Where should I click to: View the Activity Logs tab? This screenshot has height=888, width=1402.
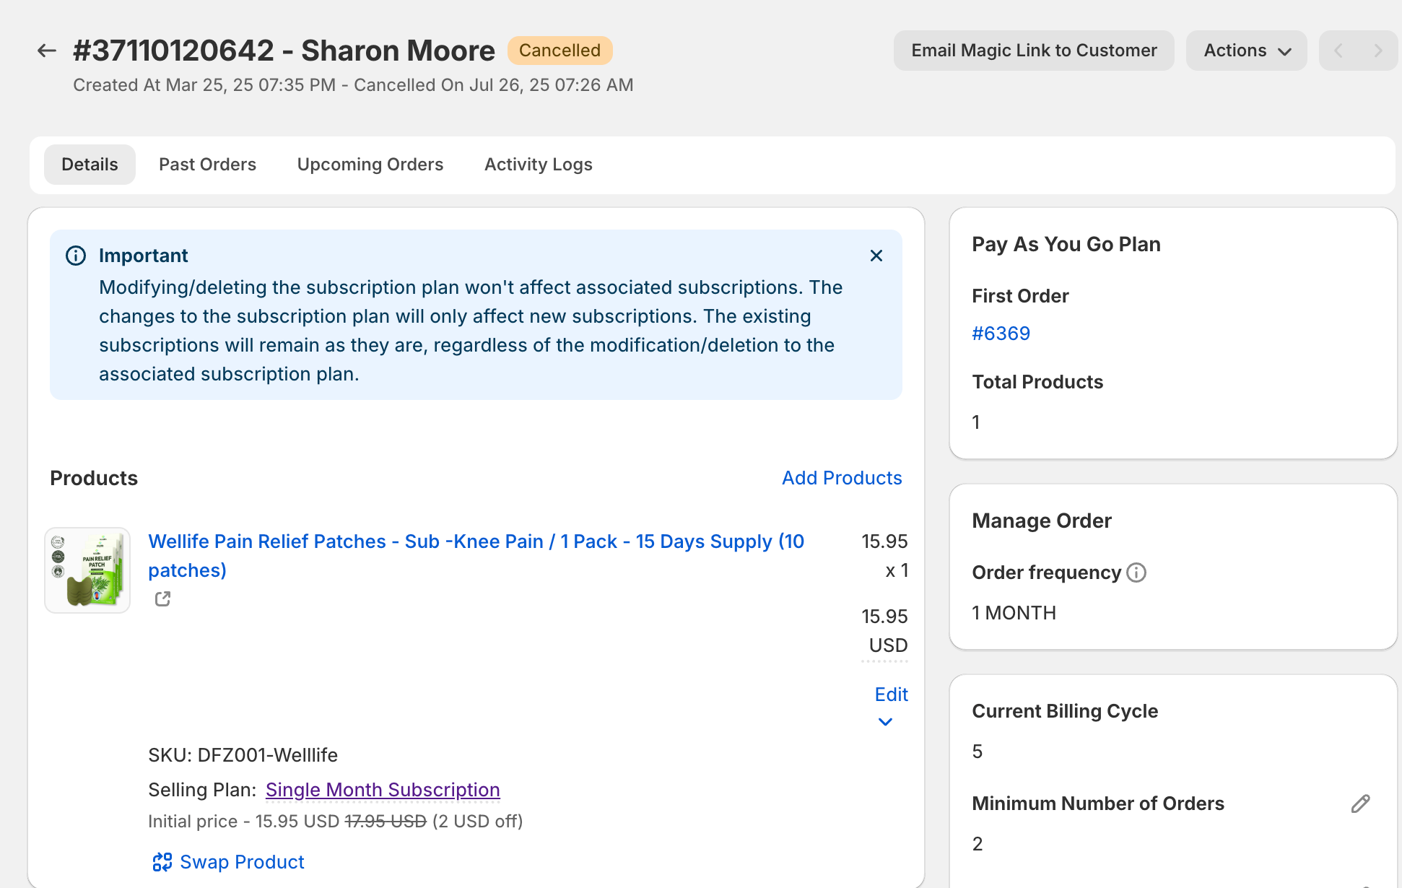point(539,165)
